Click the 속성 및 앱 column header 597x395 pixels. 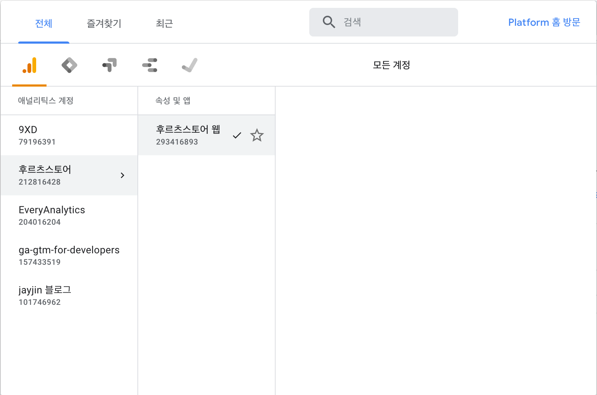pos(173,101)
